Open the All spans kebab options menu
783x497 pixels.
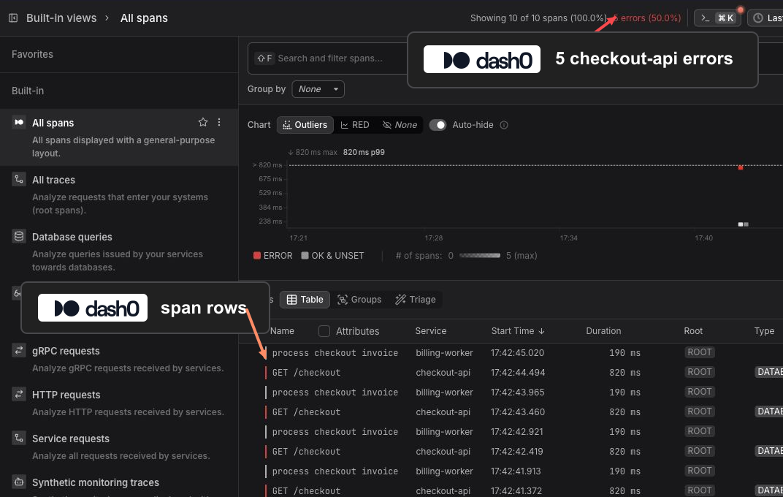coord(218,122)
